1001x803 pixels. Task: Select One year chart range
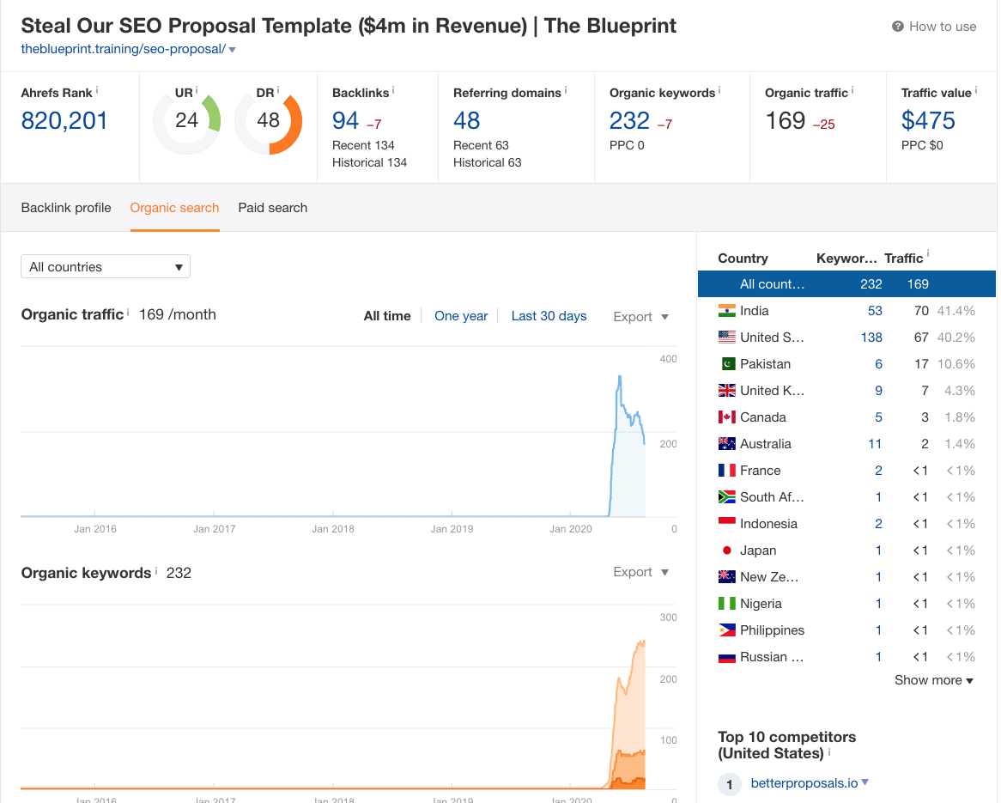[x=461, y=316]
